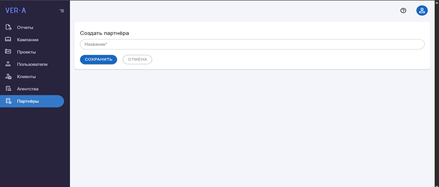This screenshot has height=187, width=439.
Task: Click the Пользователи person icon
Action: 8,64
